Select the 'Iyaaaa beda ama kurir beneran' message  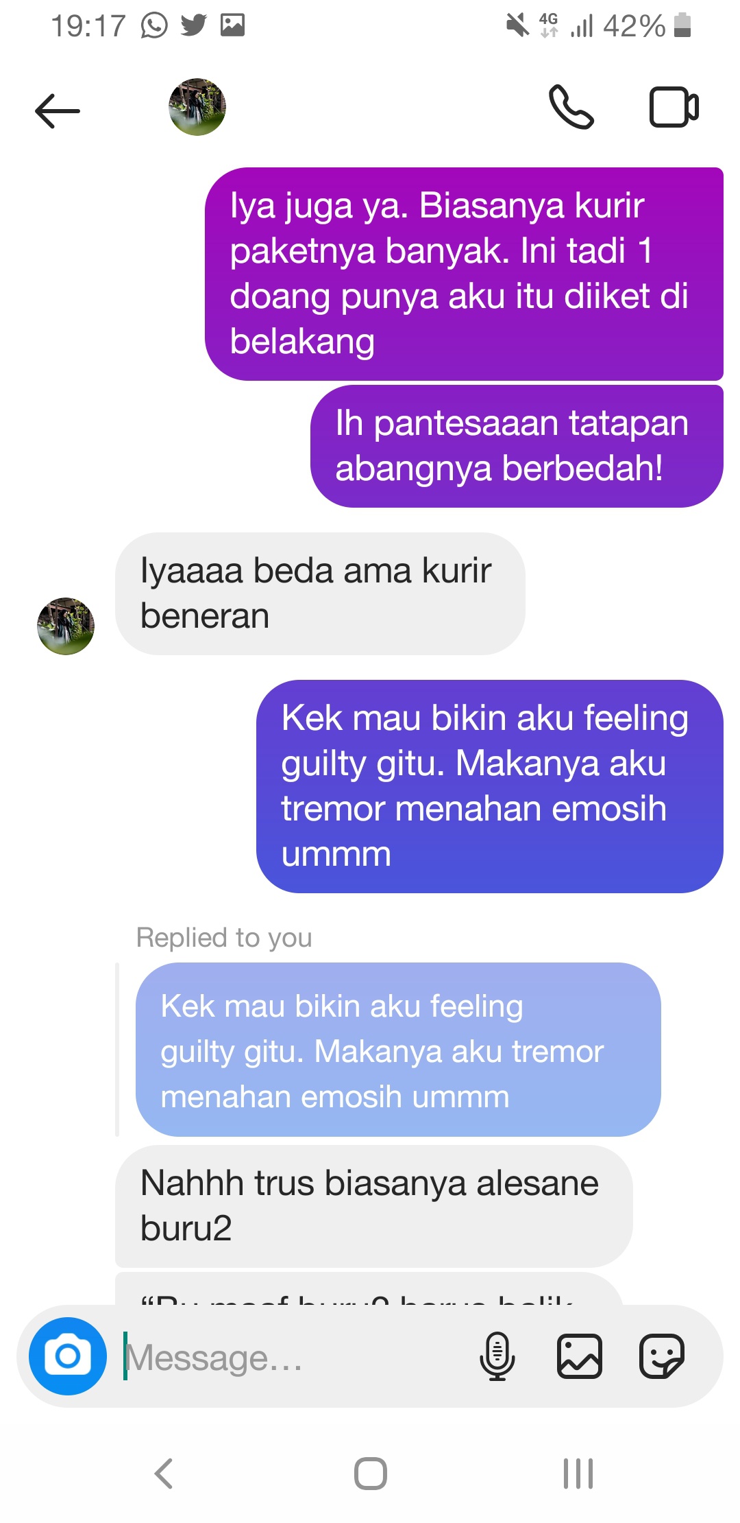(320, 593)
